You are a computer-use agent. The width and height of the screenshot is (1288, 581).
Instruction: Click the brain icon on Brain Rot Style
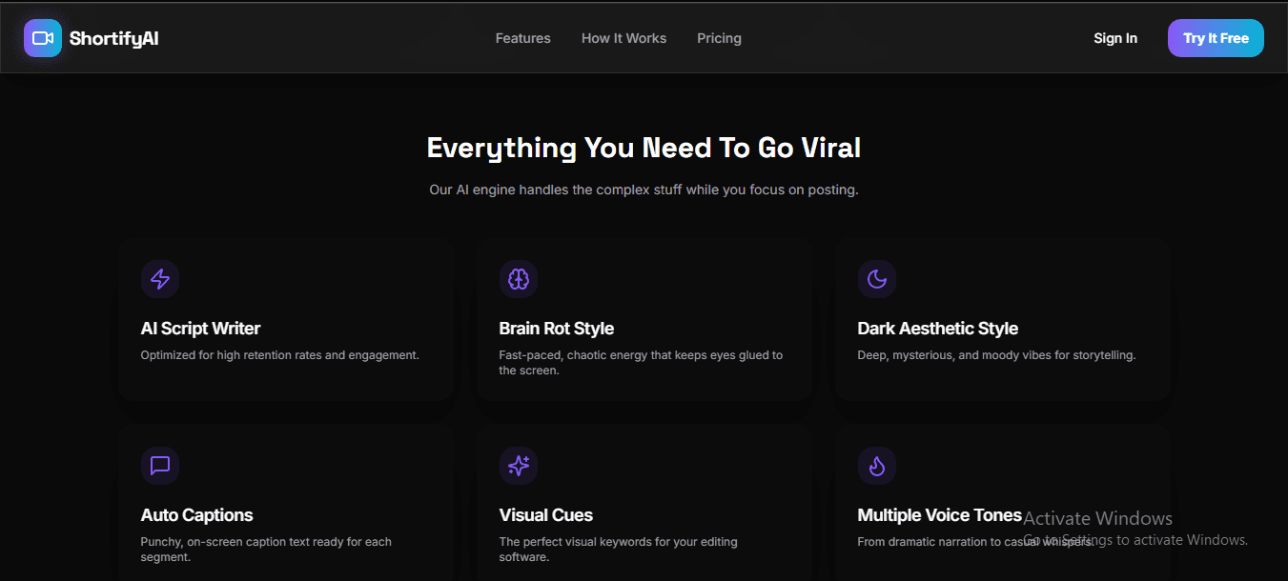tap(518, 279)
